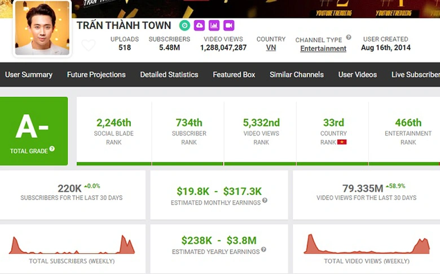Click the 1,288,047,287 video views value
The height and width of the screenshot is (274, 440).
pyautogui.click(x=223, y=48)
